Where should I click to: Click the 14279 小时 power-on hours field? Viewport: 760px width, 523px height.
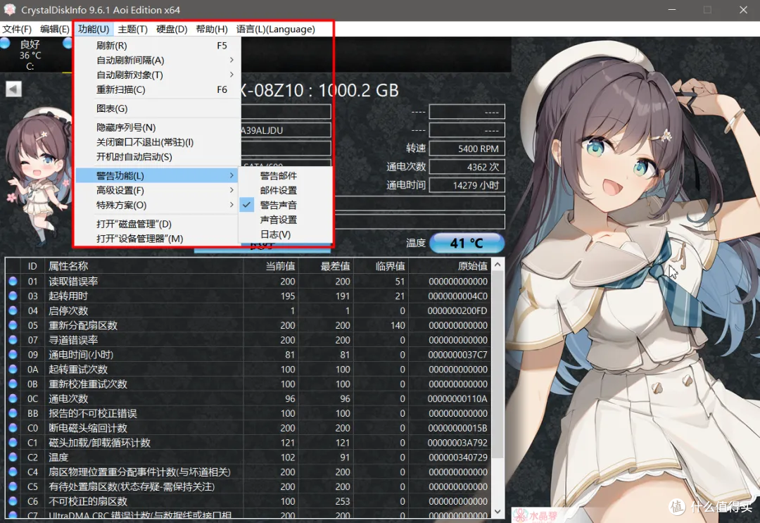(x=467, y=185)
